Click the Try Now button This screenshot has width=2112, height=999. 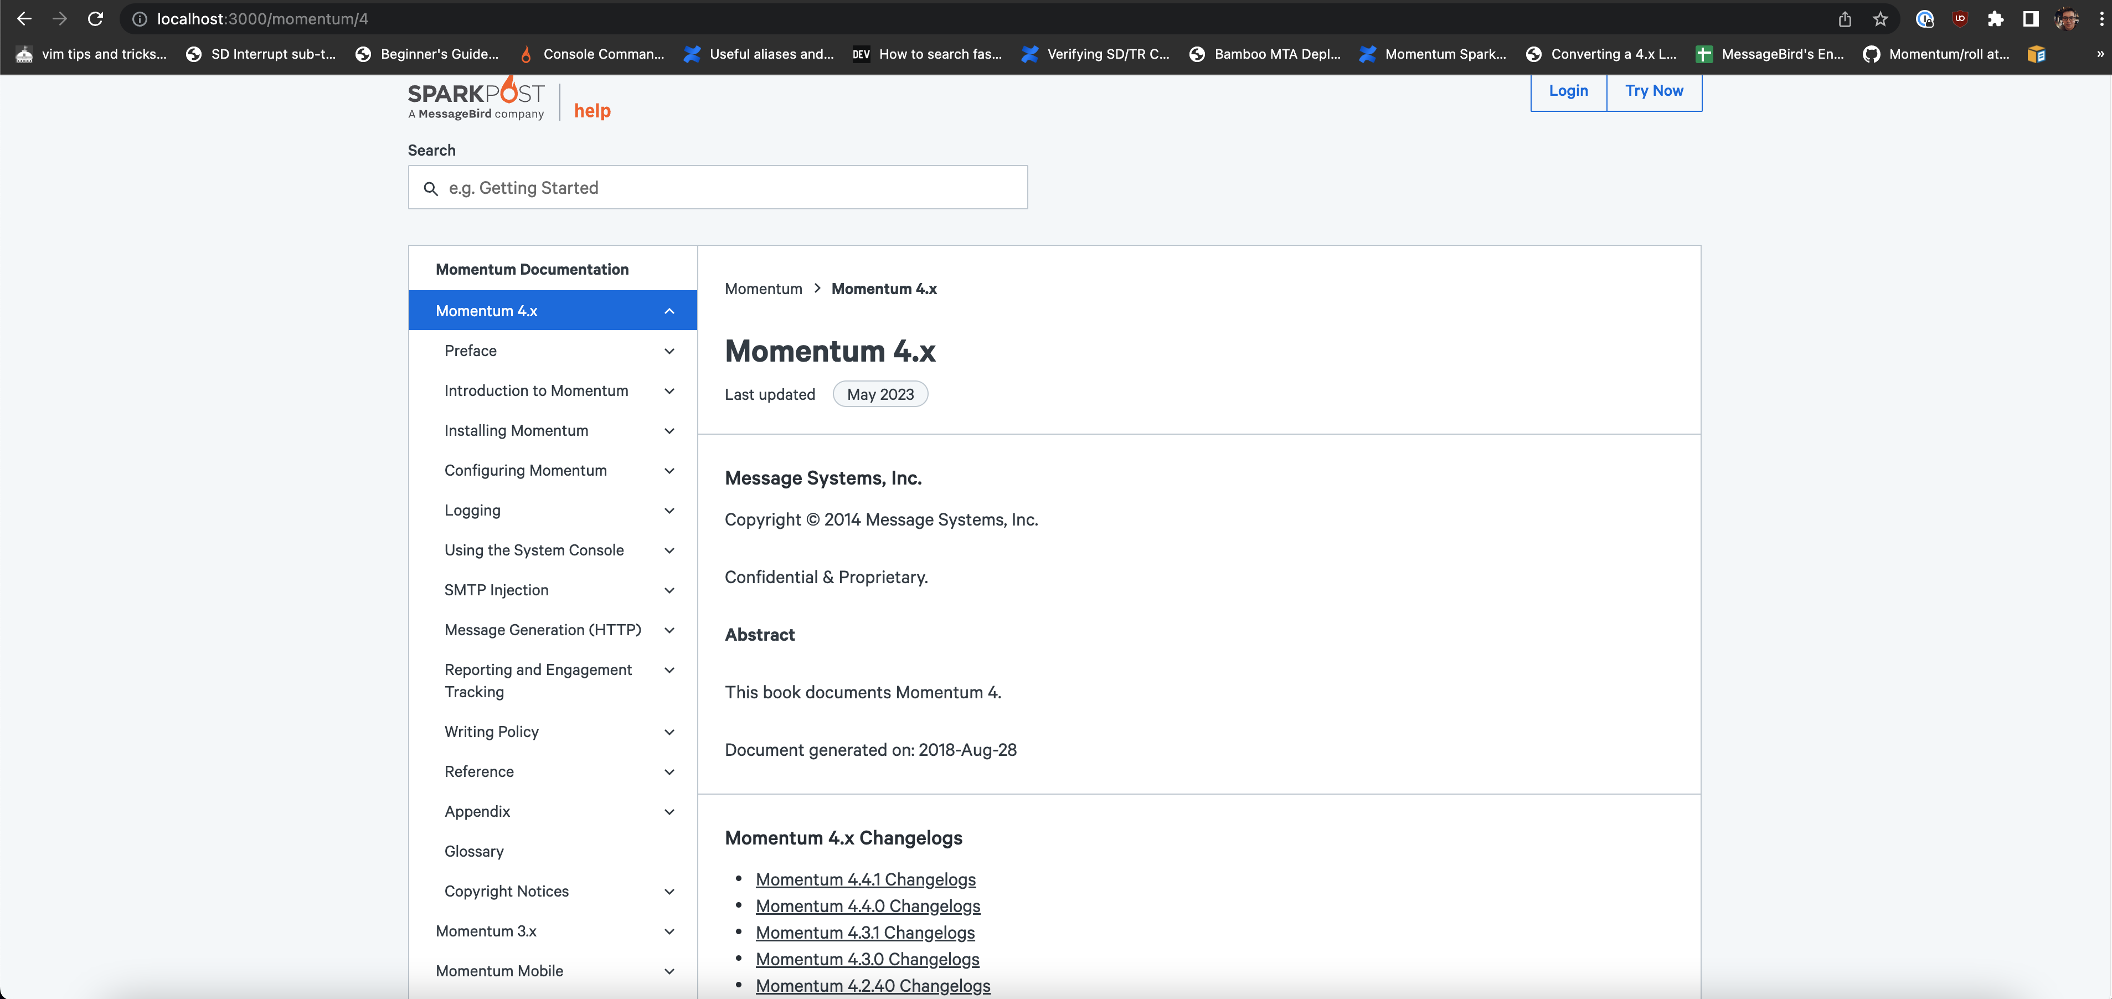coord(1653,91)
